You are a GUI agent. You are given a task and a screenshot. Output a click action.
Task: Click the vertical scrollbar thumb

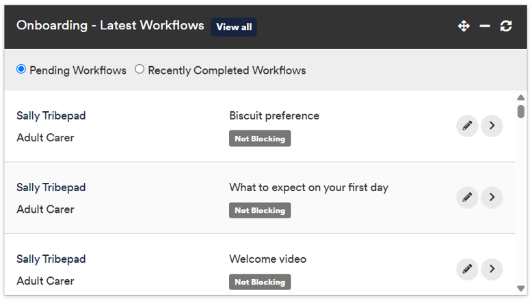(x=521, y=111)
